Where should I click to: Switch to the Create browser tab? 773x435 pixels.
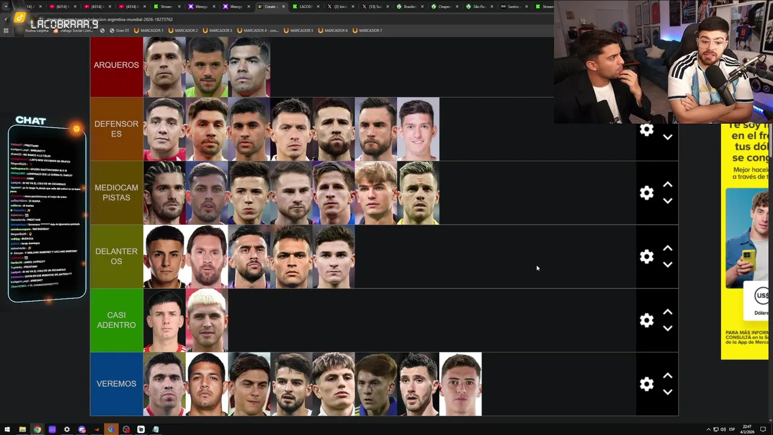coord(270,7)
